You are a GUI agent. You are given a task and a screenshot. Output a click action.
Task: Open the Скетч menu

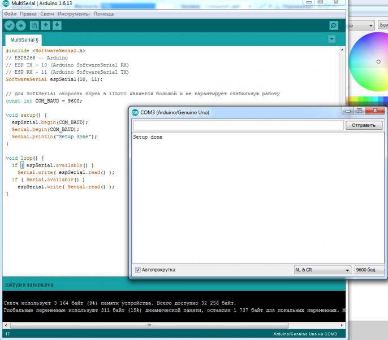(x=47, y=14)
